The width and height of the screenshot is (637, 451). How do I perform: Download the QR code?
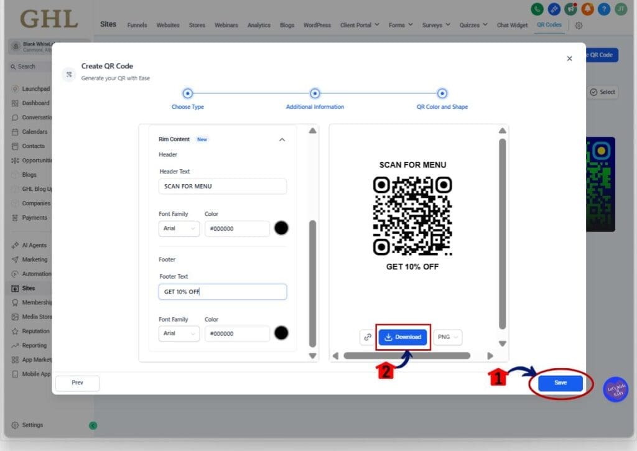point(403,337)
